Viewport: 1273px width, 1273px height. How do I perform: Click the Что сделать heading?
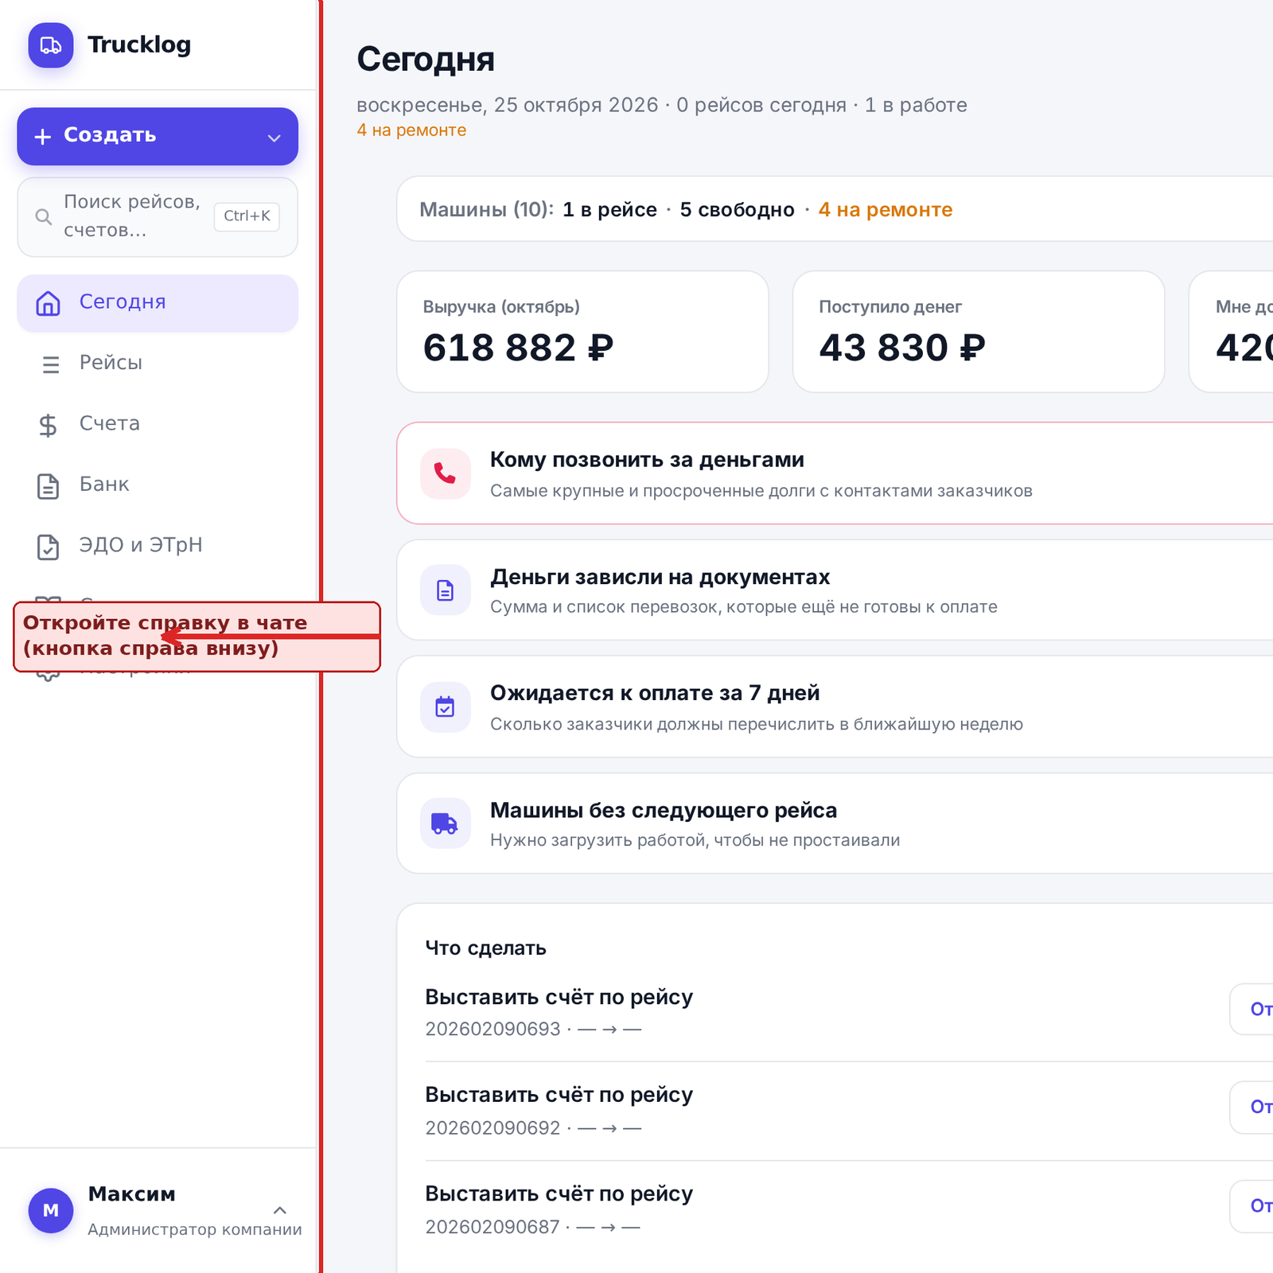tap(485, 948)
